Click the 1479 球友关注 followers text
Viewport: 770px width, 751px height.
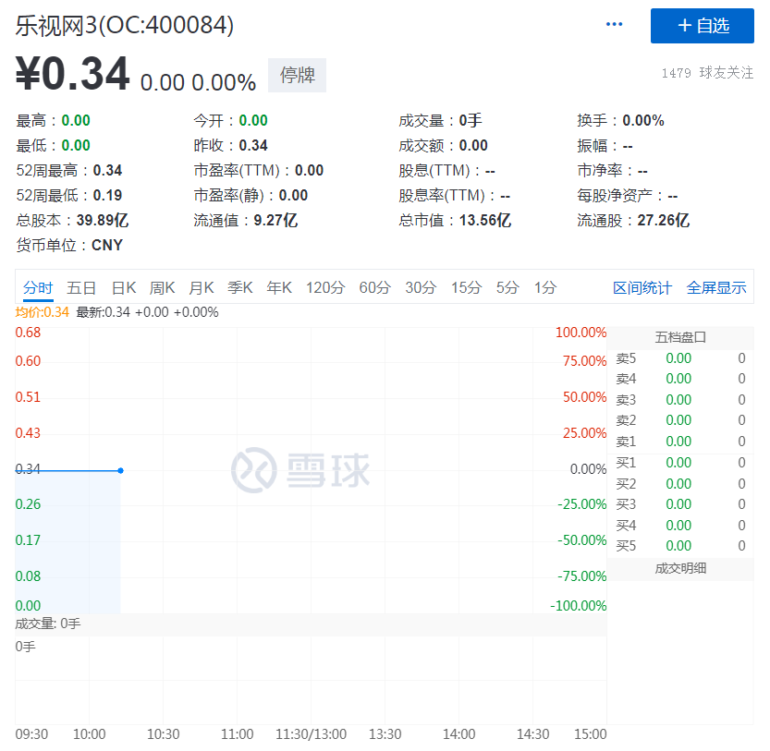(707, 73)
